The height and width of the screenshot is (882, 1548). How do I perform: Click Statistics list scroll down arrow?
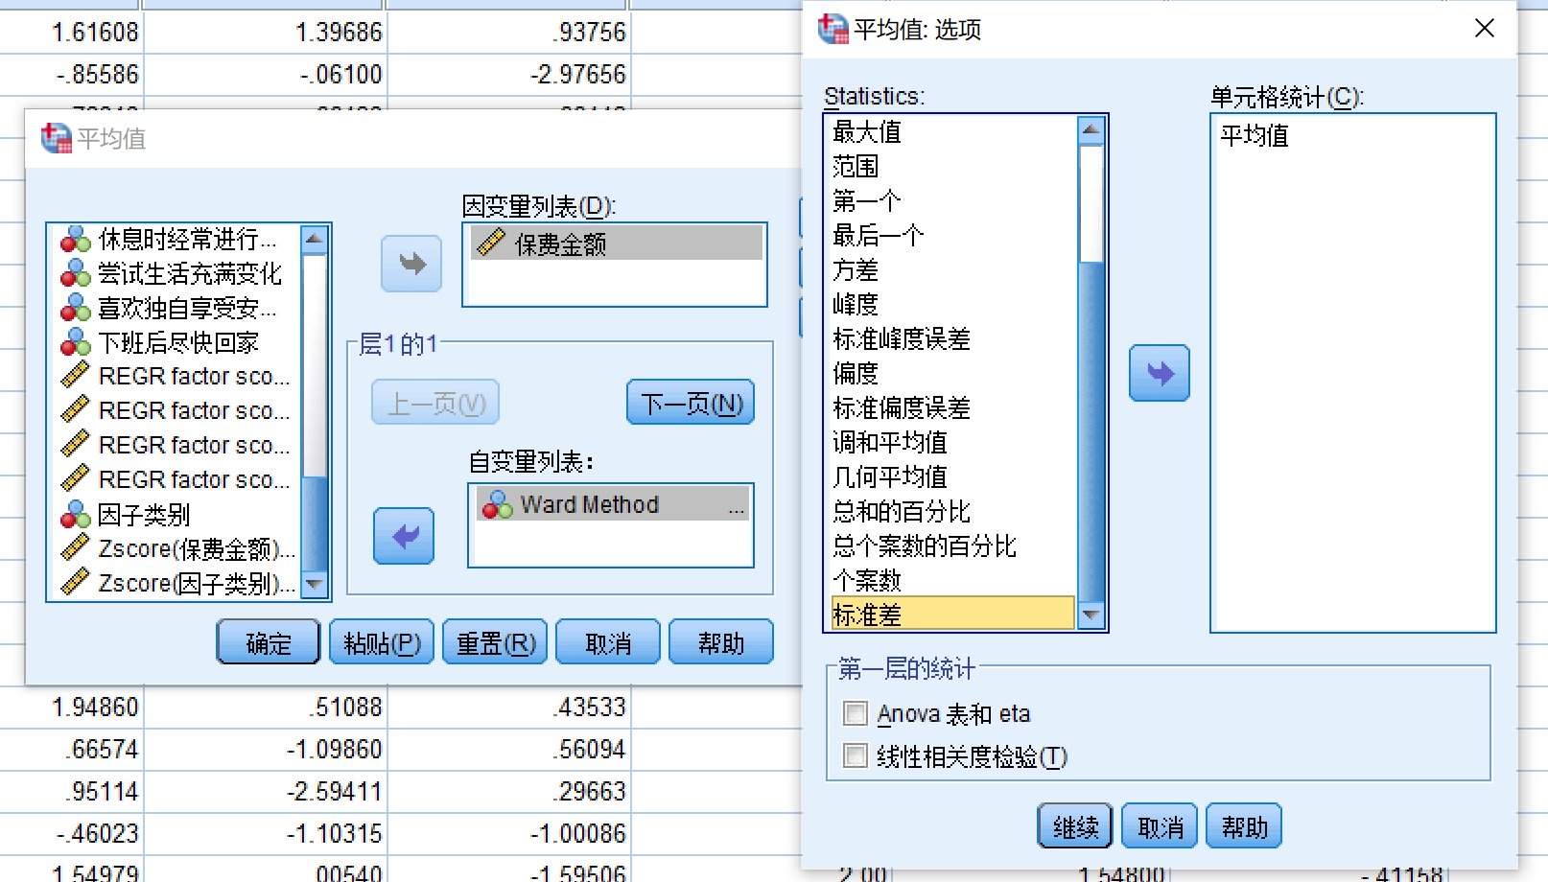(1091, 615)
